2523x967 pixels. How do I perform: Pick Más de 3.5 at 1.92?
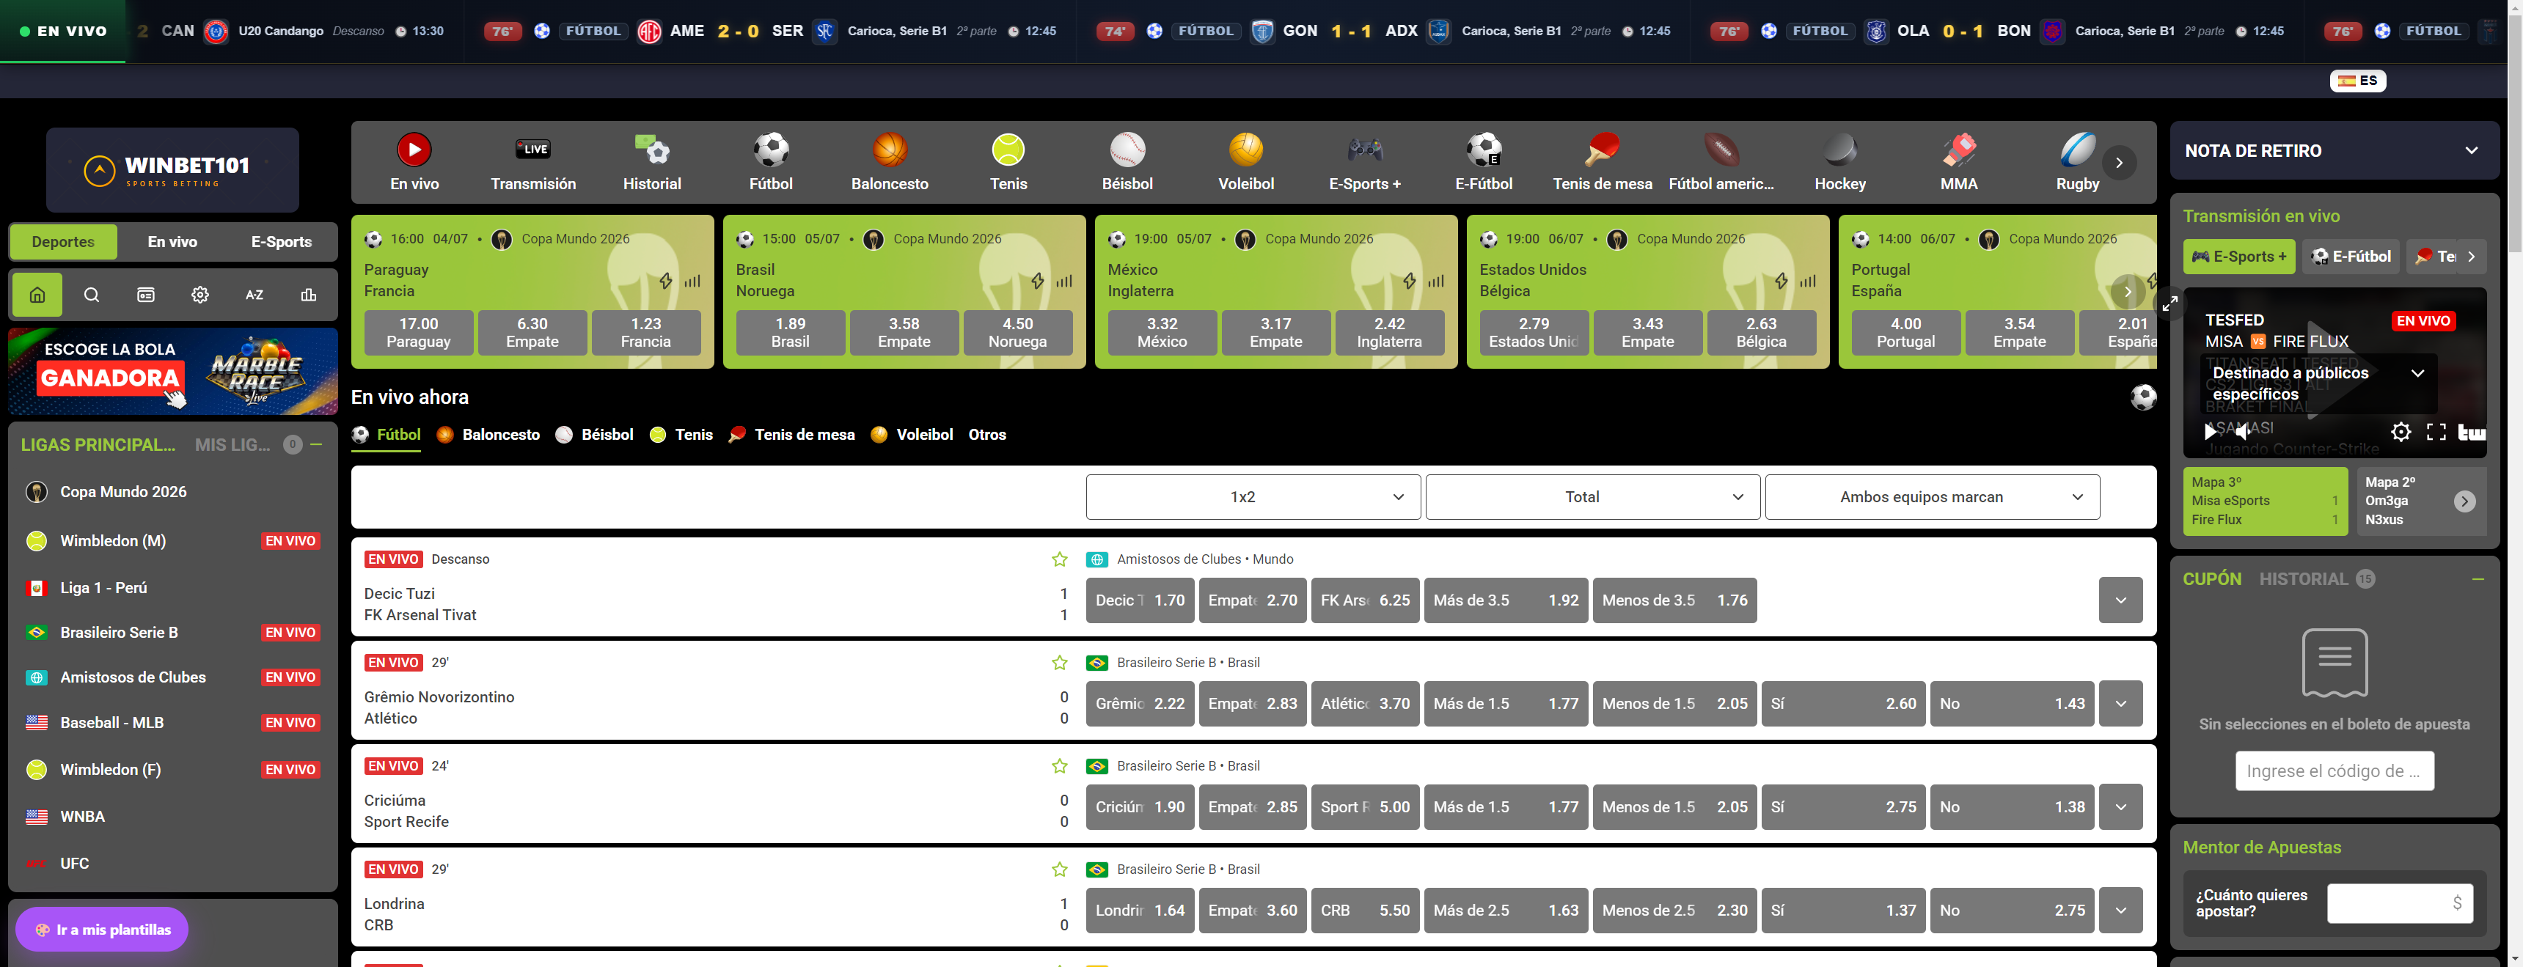pos(1506,601)
